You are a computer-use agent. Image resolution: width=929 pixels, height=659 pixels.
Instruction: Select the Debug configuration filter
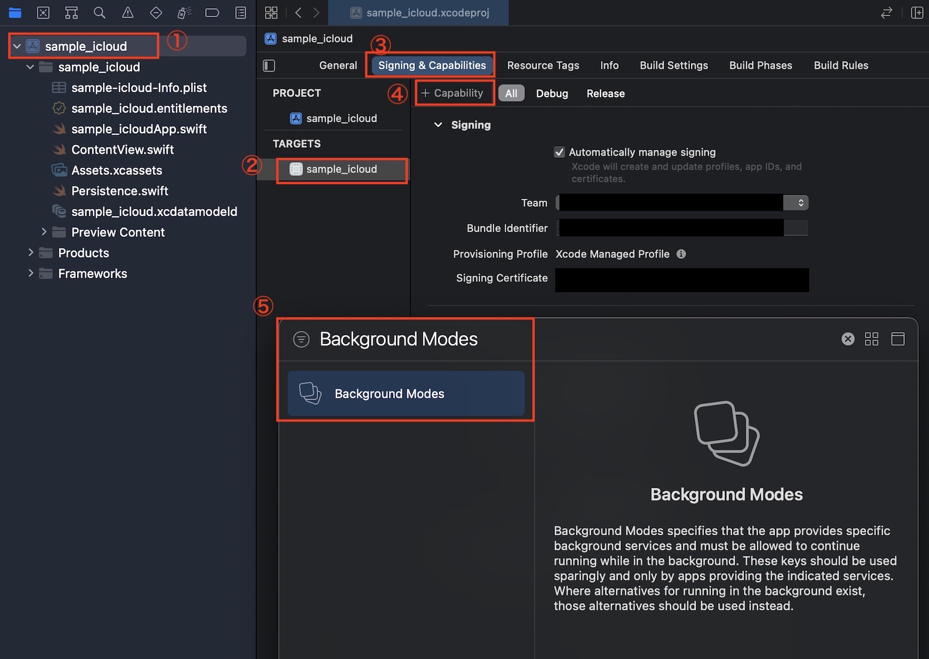click(552, 93)
